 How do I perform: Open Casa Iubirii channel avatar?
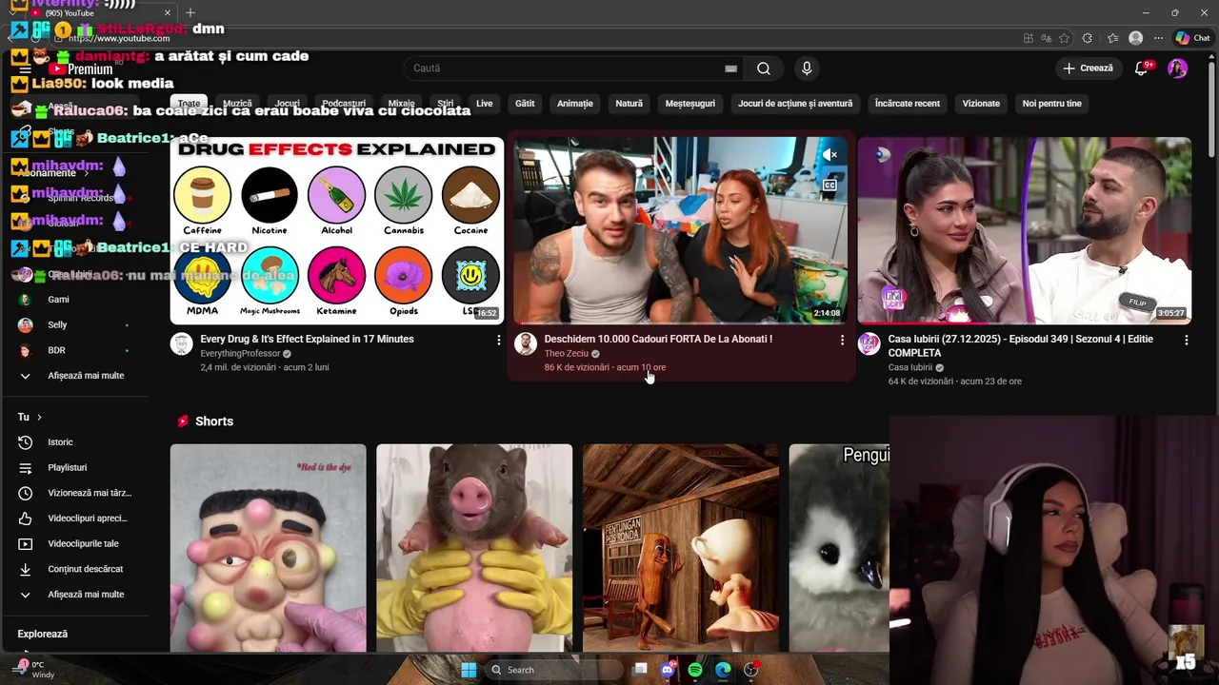point(869,343)
